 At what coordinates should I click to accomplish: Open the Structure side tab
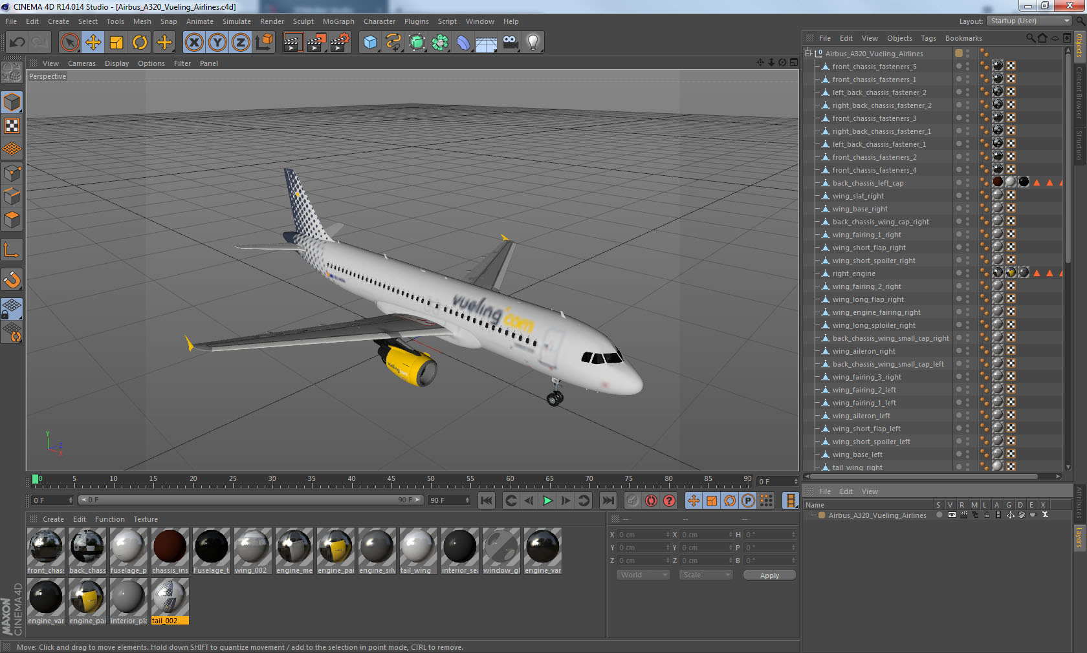click(x=1079, y=144)
